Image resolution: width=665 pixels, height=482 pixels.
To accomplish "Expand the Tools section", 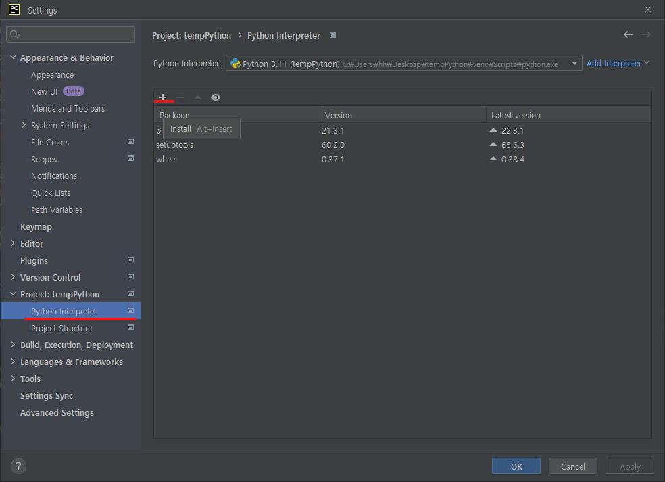I will coord(13,379).
